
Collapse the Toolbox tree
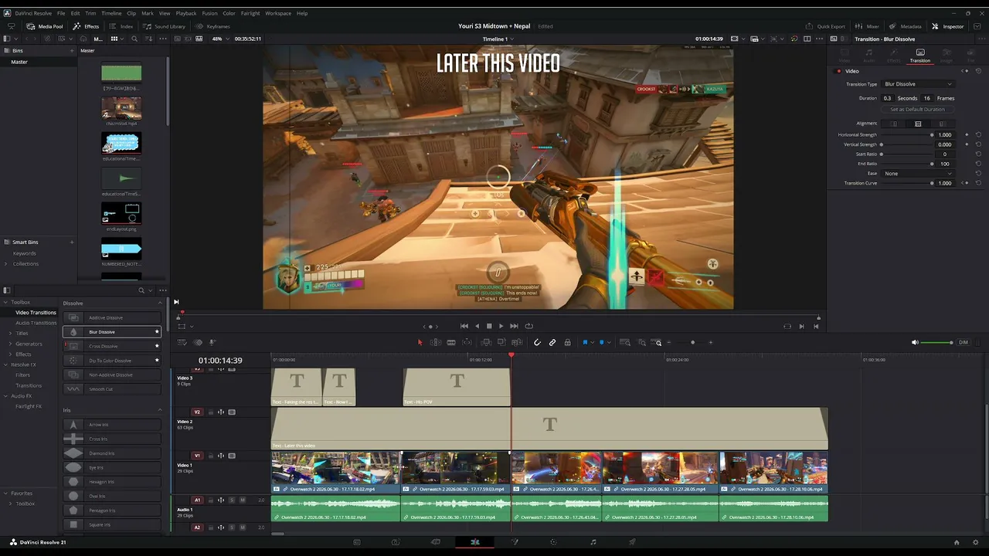pos(5,302)
